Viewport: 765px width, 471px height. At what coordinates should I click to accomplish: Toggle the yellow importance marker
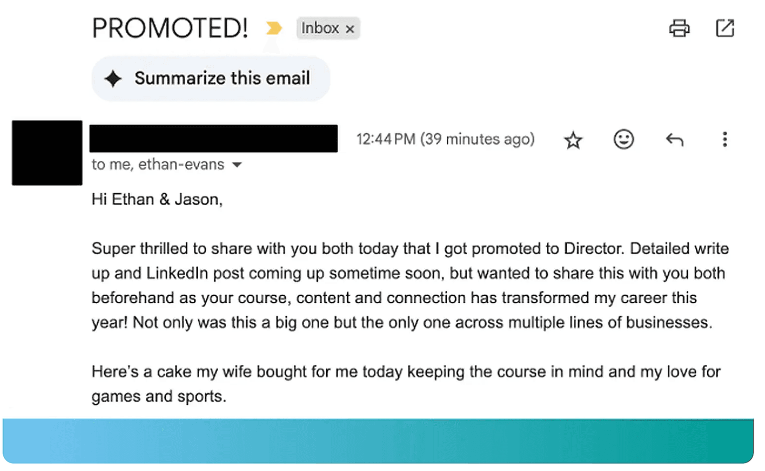tap(273, 28)
